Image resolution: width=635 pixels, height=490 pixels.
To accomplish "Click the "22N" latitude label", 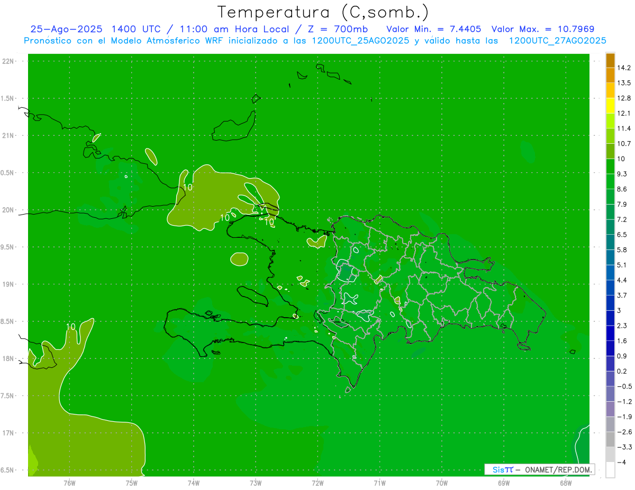I will [9, 61].
